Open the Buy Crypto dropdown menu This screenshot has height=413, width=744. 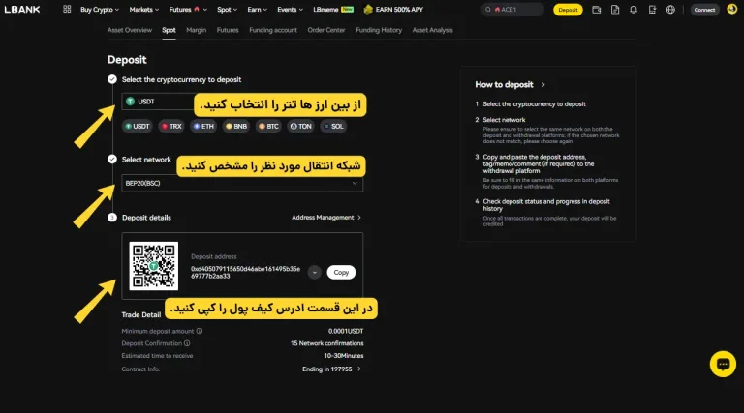[x=100, y=9]
